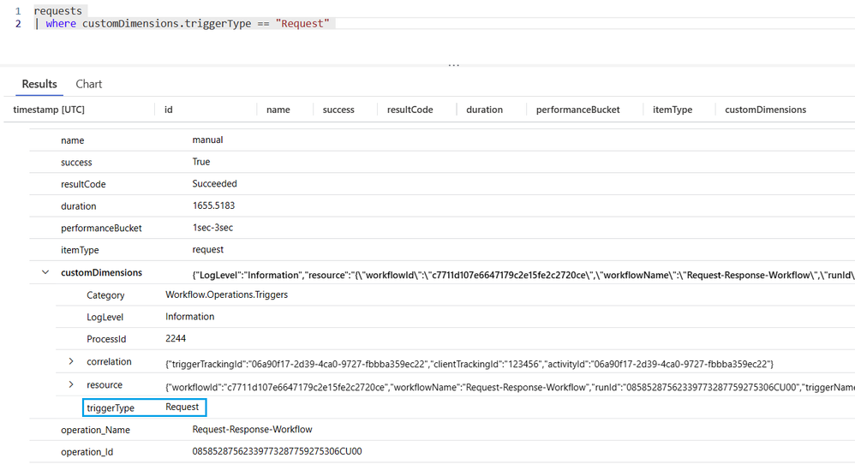The height and width of the screenshot is (464, 855).
Task: Sort by timestamp [UTC] column header
Action: tap(49, 110)
